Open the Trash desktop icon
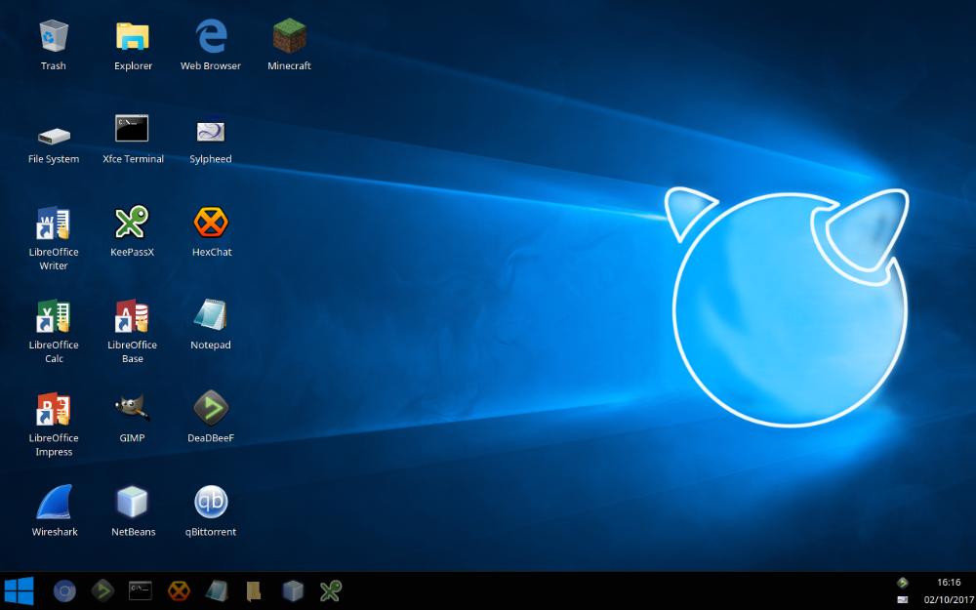 click(54, 36)
